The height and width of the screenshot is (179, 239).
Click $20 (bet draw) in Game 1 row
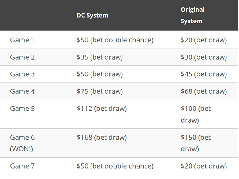pyautogui.click(x=204, y=40)
